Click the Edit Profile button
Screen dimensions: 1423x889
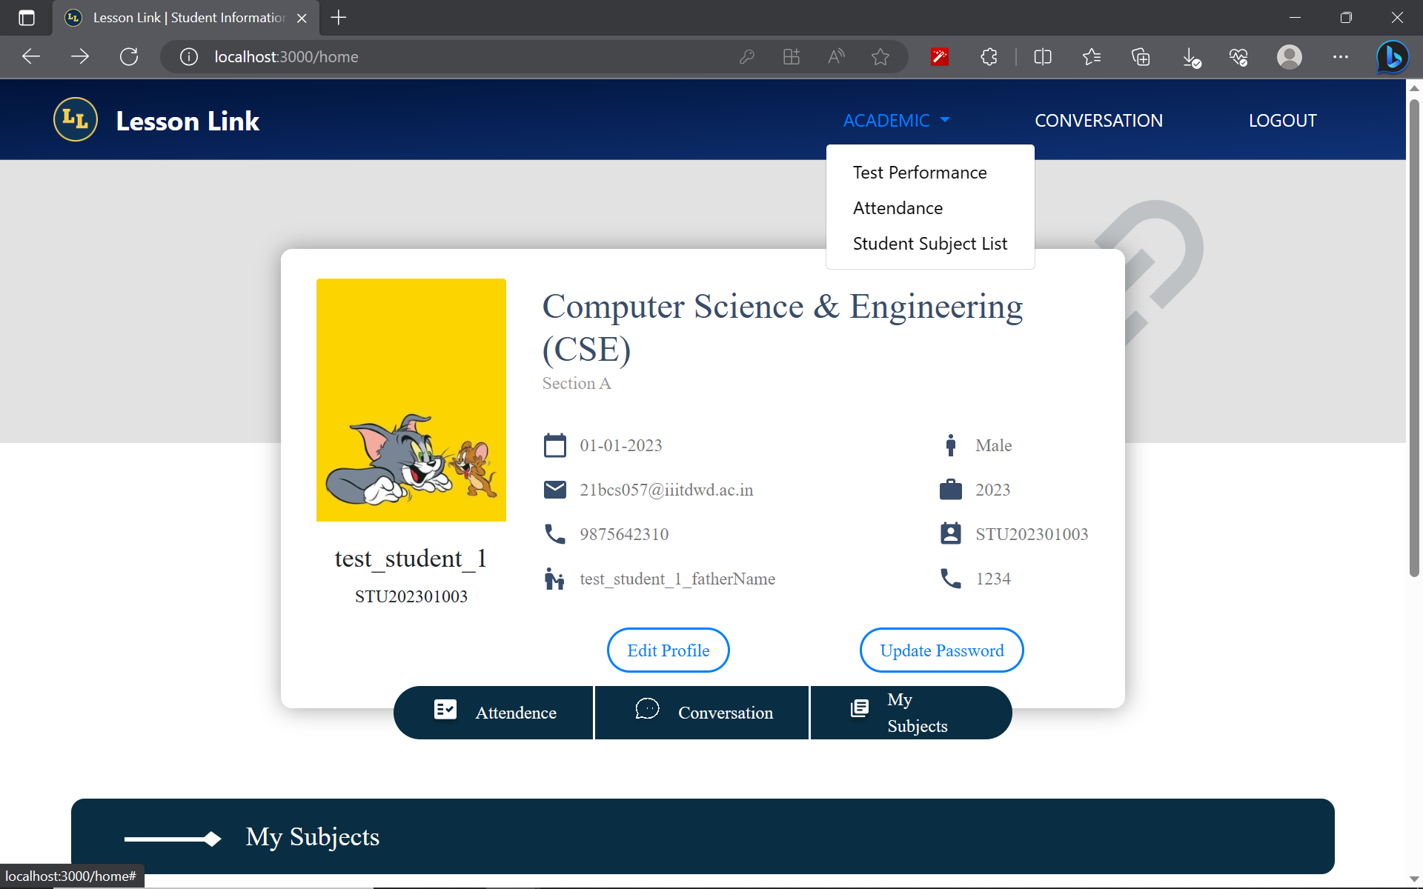click(x=668, y=650)
